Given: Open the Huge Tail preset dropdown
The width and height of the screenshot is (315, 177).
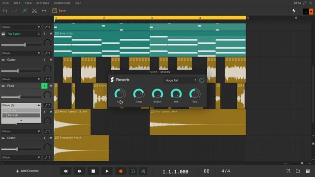Looking at the screenshot, I should (x=181, y=80).
